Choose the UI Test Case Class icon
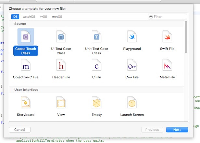Screen dimensions: 200x143 [x=61, y=37]
